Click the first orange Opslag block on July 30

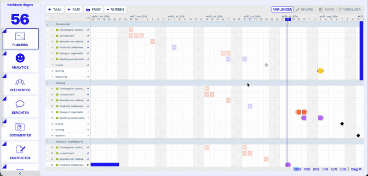tap(299, 112)
